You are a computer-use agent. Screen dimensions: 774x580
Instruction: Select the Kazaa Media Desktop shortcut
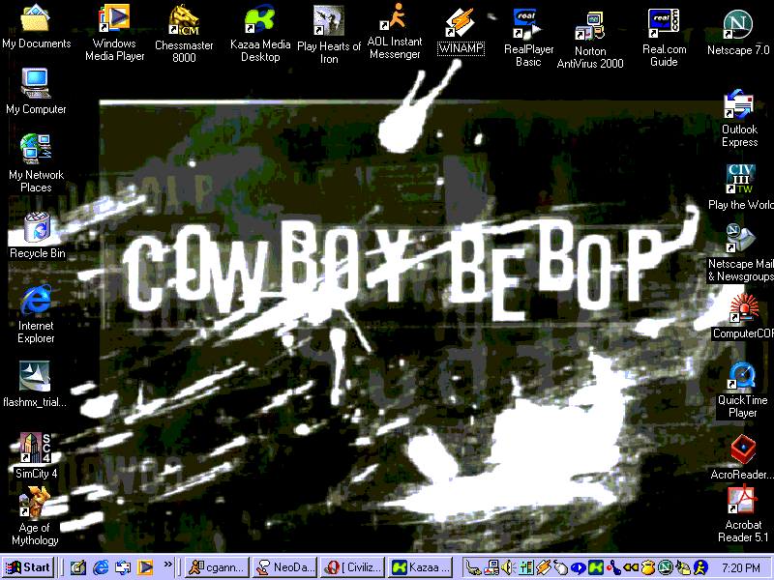(260, 33)
